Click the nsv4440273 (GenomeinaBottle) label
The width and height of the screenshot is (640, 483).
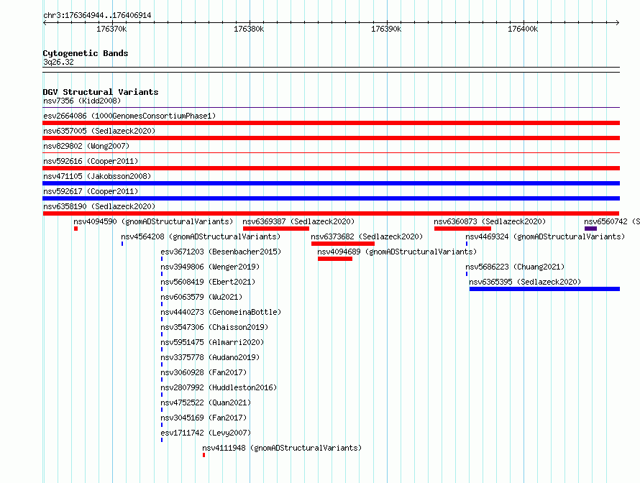(x=221, y=312)
